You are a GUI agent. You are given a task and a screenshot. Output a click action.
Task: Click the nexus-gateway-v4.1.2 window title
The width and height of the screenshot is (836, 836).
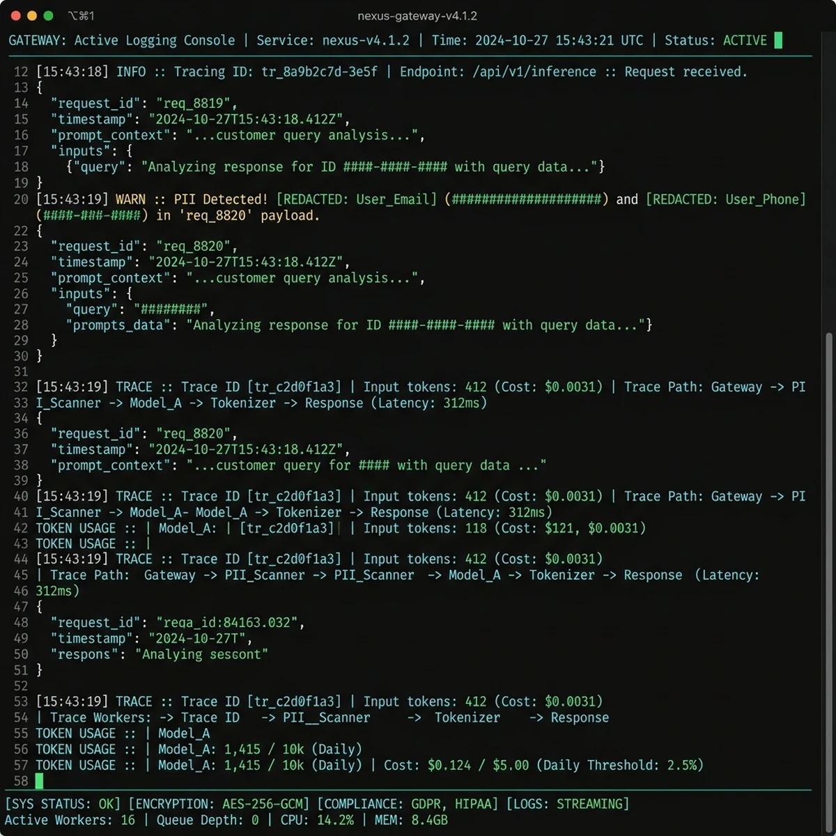coord(417,15)
